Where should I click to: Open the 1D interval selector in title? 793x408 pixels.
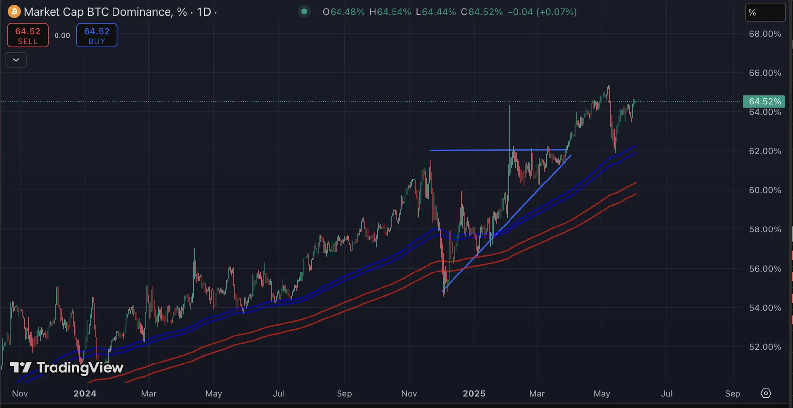pos(204,12)
